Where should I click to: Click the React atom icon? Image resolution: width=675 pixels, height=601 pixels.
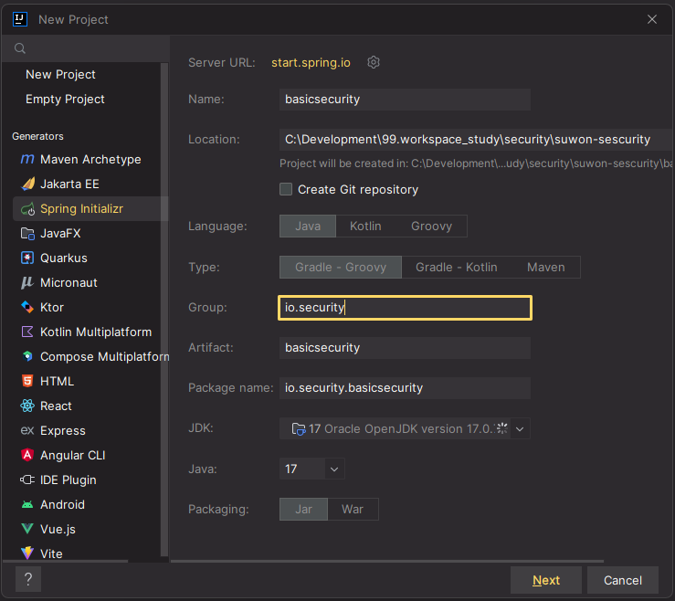tap(27, 406)
